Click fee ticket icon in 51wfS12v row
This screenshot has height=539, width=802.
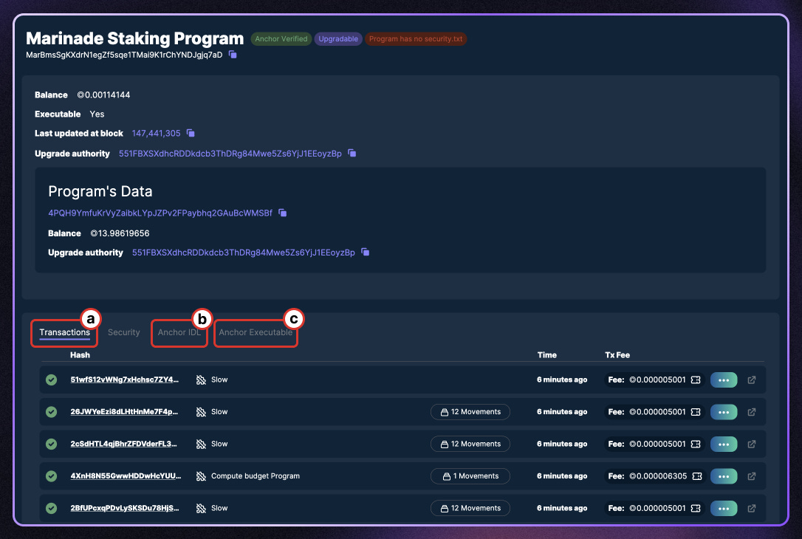pos(696,380)
